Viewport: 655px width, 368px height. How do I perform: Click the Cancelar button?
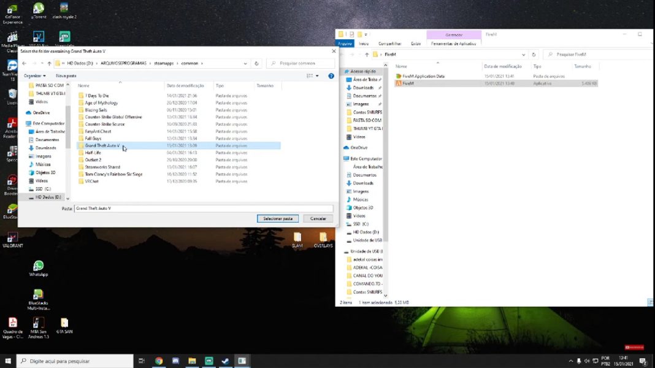(318, 218)
